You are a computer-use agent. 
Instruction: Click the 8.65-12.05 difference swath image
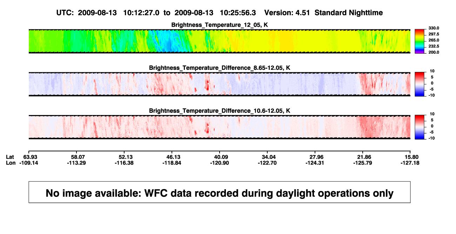click(219, 84)
